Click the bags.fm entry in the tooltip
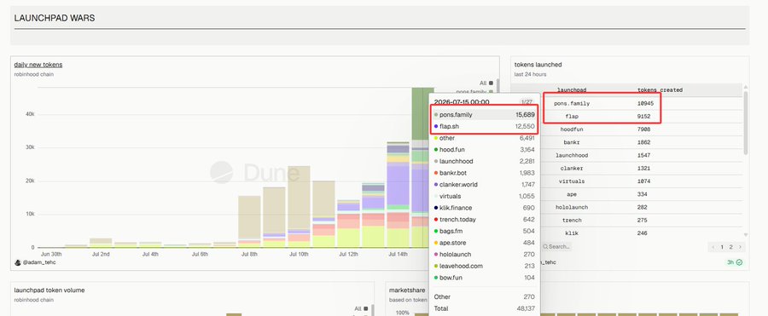Image resolution: width=768 pixels, height=316 pixels. [x=484, y=232]
